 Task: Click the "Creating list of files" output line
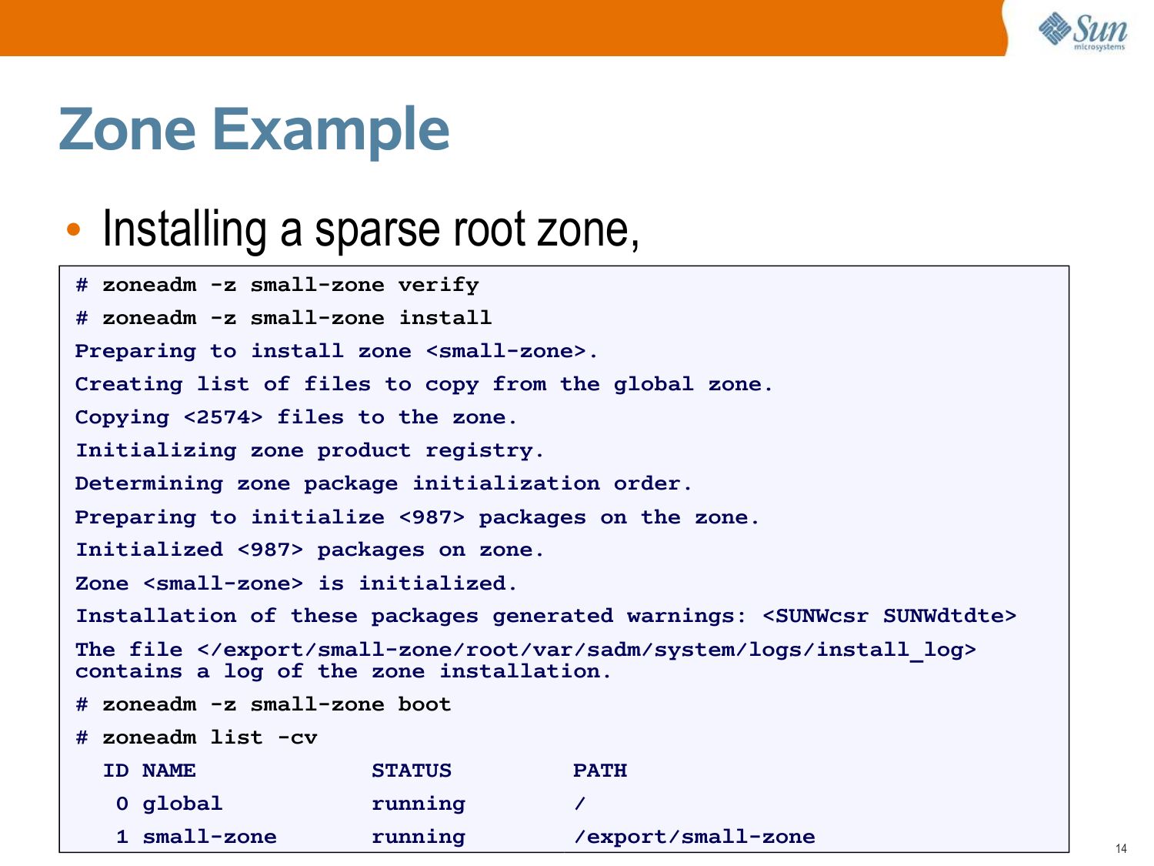[423, 384]
